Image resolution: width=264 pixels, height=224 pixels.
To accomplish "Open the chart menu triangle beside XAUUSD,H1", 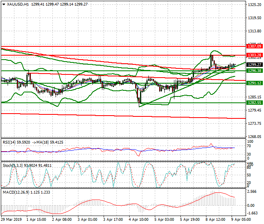I will coord(4,4).
